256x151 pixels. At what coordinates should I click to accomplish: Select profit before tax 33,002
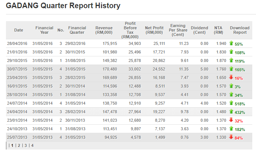pos(135,69)
